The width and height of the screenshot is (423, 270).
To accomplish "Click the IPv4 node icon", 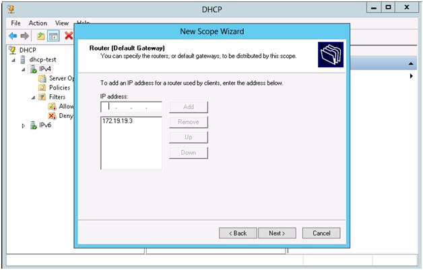I will (34, 69).
